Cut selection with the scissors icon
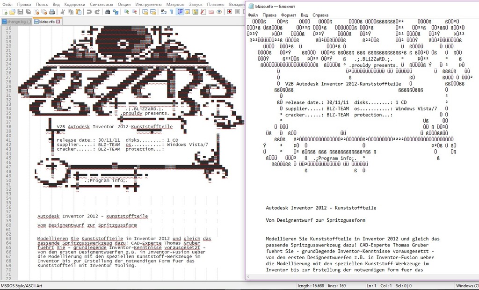The width and height of the screenshot is (479, 290). [62, 12]
